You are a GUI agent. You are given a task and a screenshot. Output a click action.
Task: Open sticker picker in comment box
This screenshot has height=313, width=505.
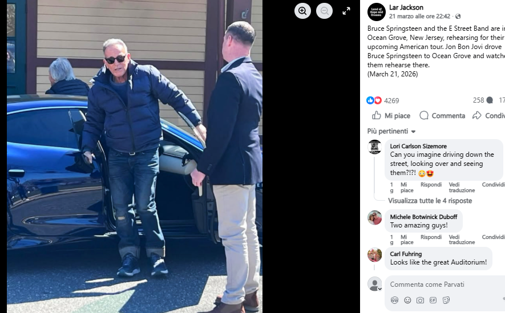click(x=446, y=300)
